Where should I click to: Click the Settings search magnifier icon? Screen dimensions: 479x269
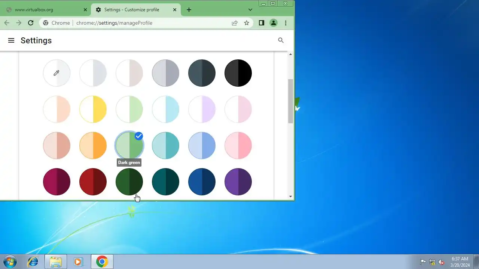[x=281, y=40]
